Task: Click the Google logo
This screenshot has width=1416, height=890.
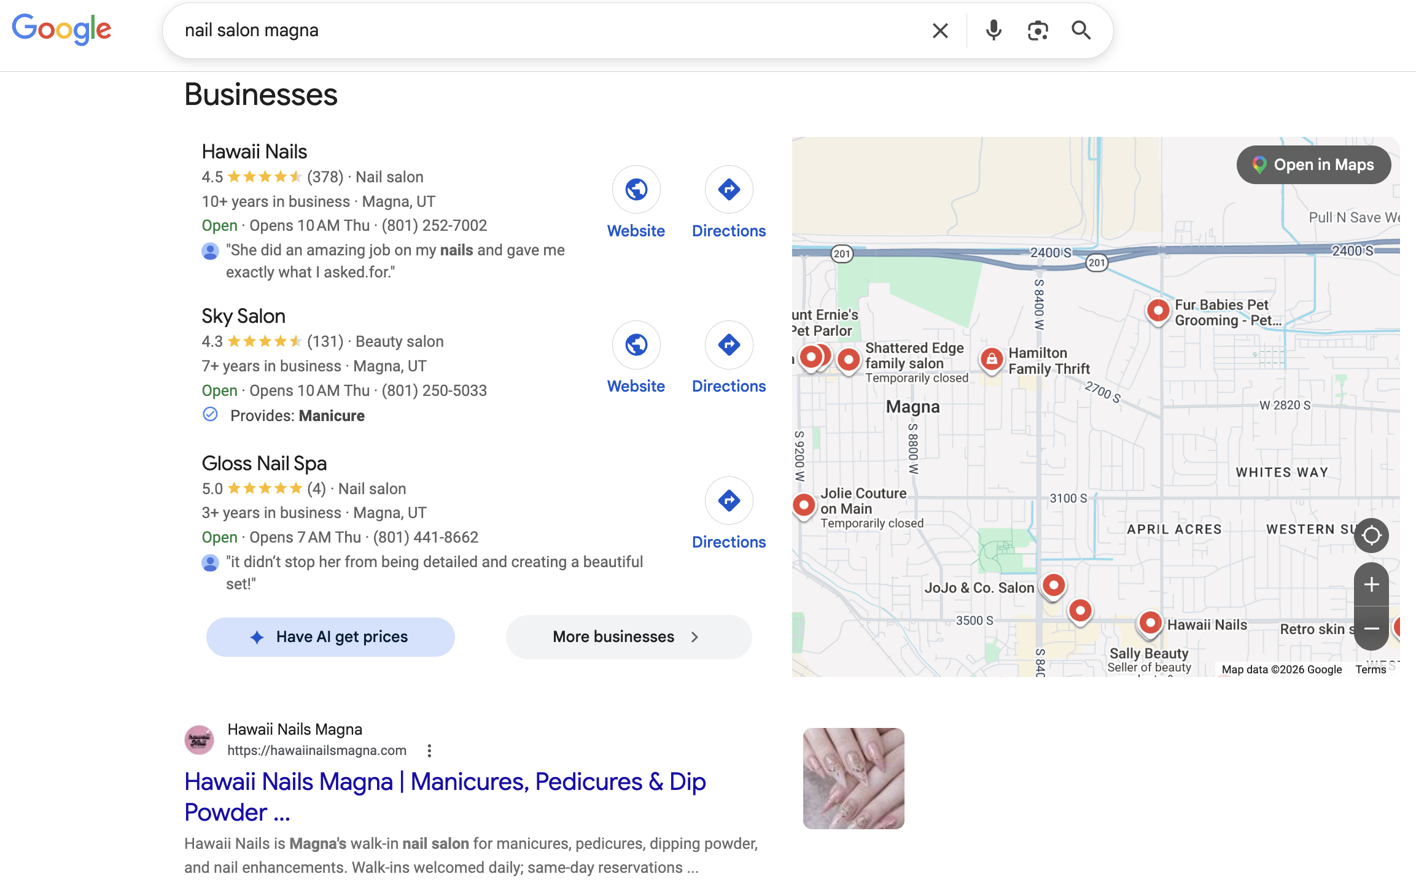Action: tap(61, 29)
